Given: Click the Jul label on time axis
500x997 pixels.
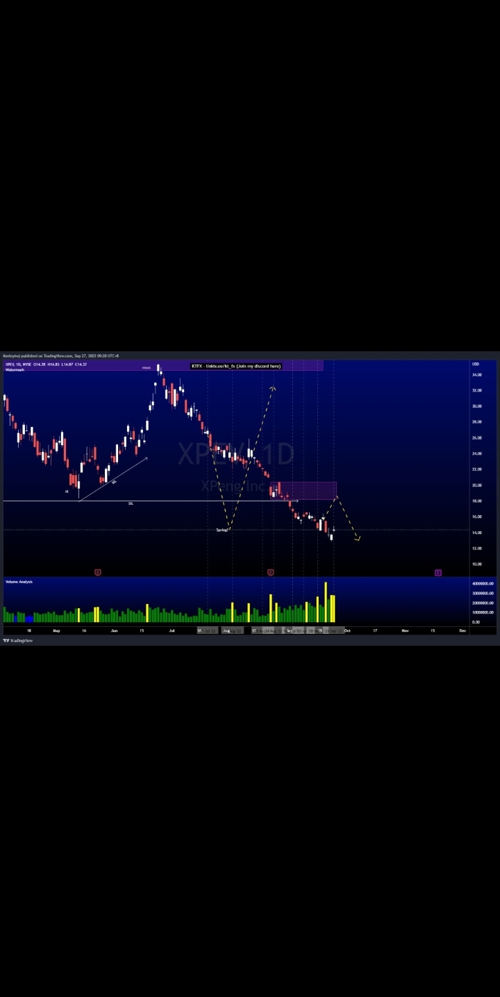Looking at the screenshot, I should click(172, 630).
